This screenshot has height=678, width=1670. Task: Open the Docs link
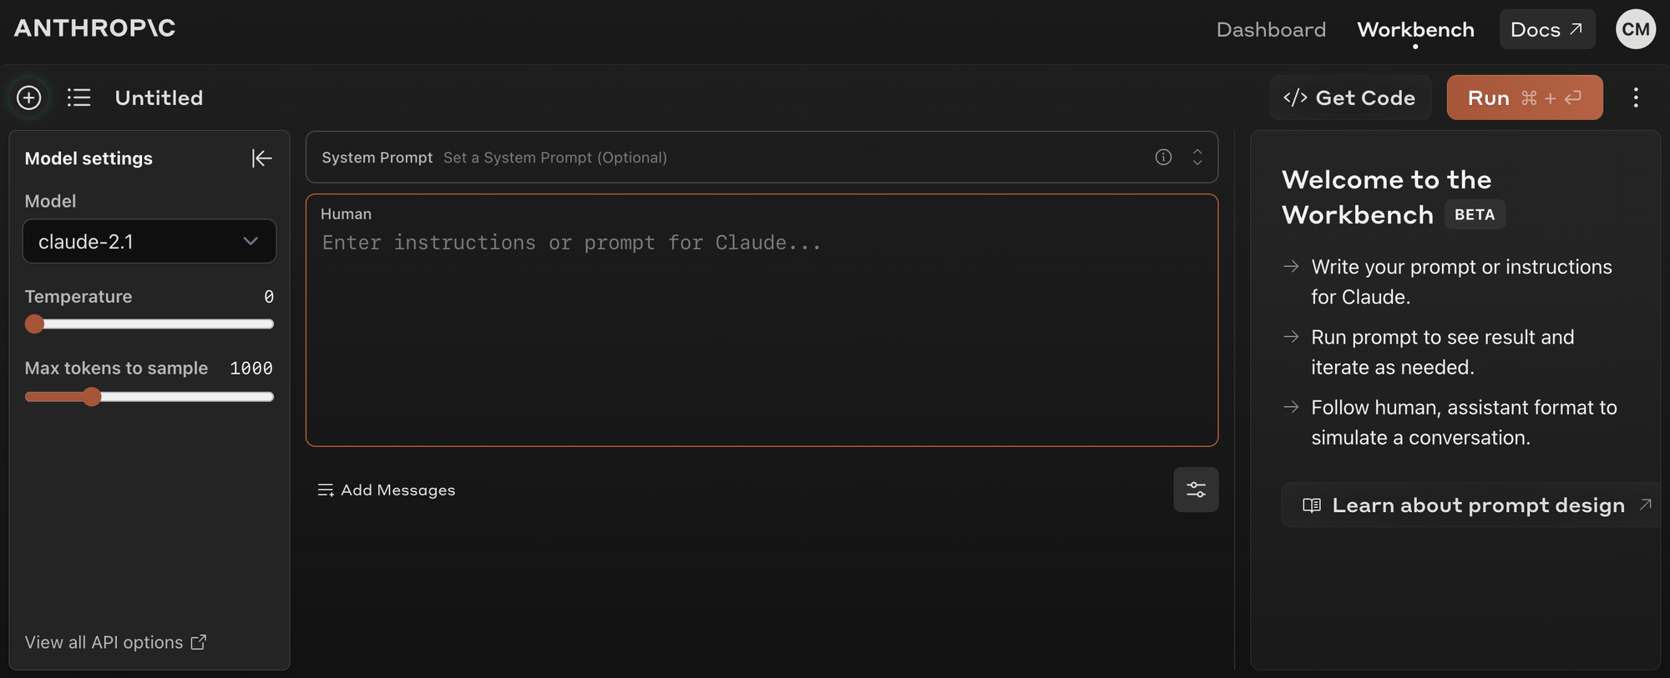click(1547, 29)
